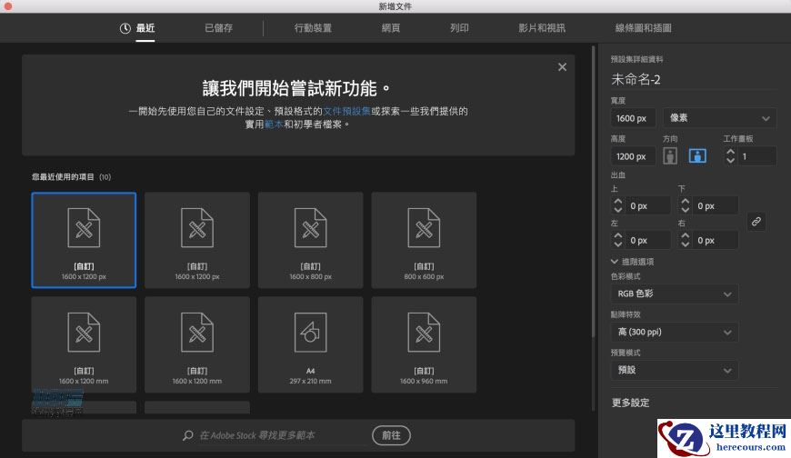Open the 線條圖和插圖 tab
Screen dimensions: 791x458
click(x=643, y=28)
